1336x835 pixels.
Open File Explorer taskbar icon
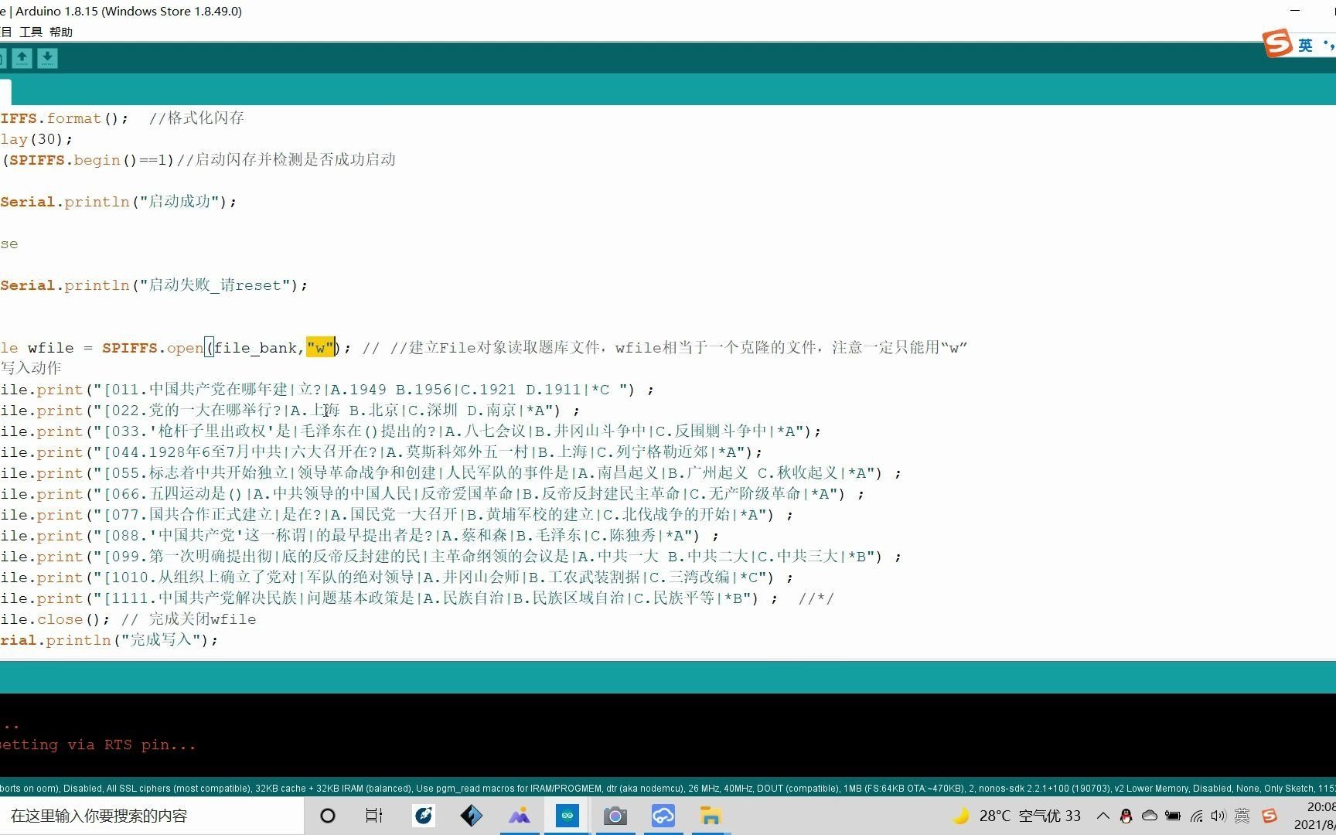[711, 816]
